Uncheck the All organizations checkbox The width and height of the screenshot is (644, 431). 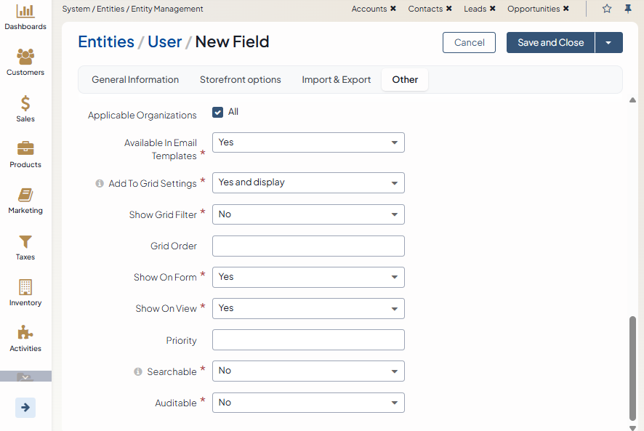[218, 112]
